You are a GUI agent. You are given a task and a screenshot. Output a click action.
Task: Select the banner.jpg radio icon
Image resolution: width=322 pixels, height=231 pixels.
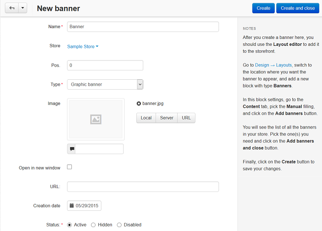click(x=139, y=103)
